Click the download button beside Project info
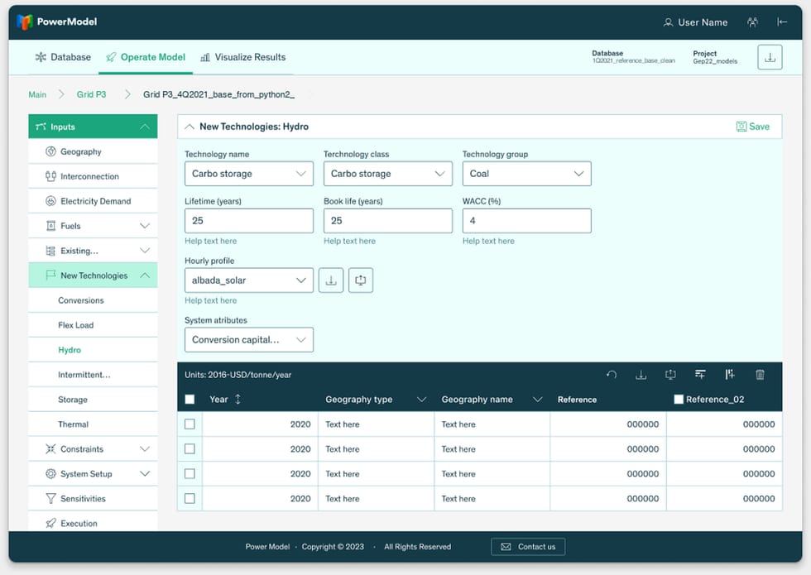This screenshot has height=575, width=811. click(x=770, y=57)
